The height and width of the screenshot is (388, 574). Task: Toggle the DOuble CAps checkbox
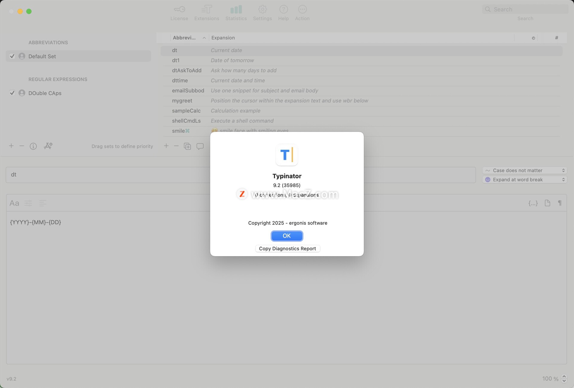tap(12, 93)
